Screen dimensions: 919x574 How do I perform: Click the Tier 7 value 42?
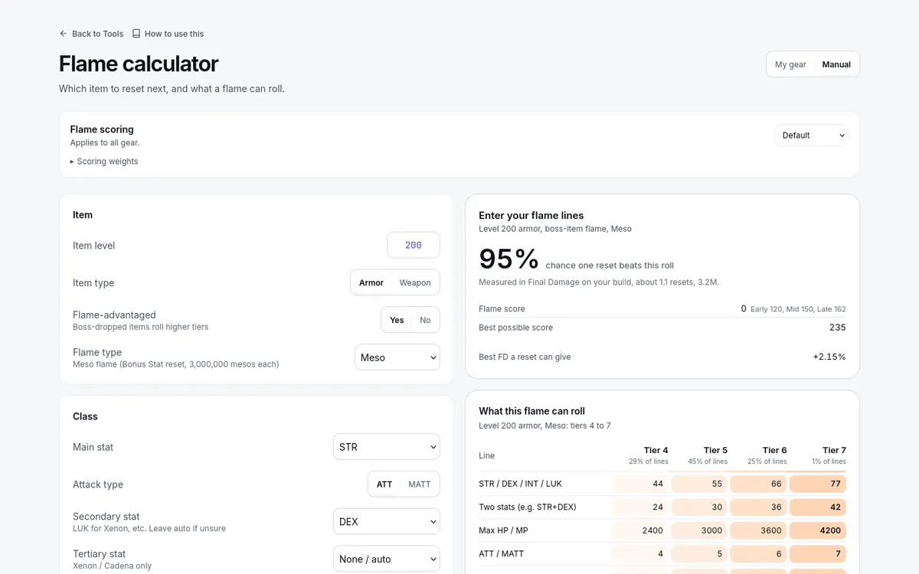tap(818, 507)
